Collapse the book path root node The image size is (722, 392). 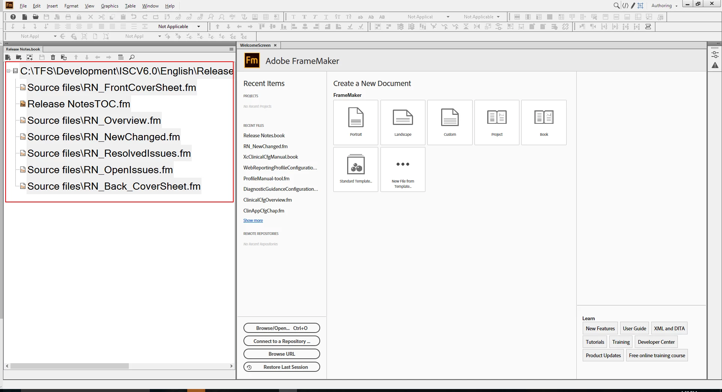pos(9,71)
